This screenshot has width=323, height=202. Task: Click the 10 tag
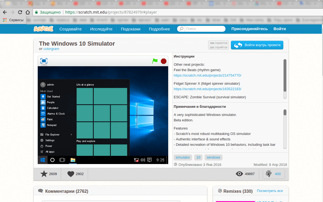[198, 157]
